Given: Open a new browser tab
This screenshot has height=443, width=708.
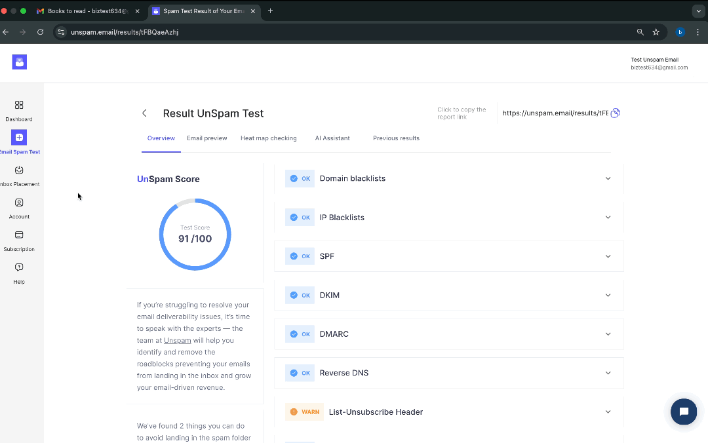Looking at the screenshot, I should point(270,11).
